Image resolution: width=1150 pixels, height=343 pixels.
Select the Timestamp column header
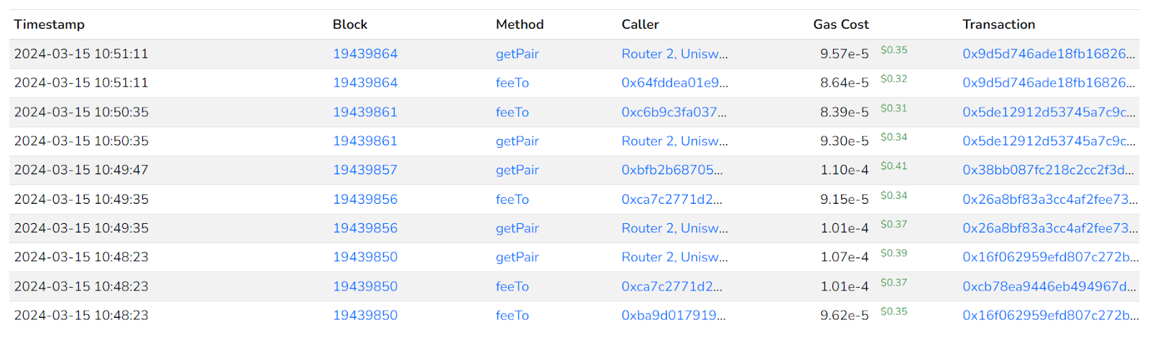[x=49, y=24]
